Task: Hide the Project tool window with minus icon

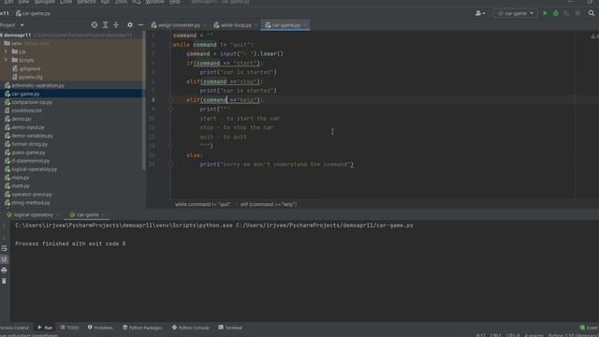Action: pyautogui.click(x=140, y=25)
